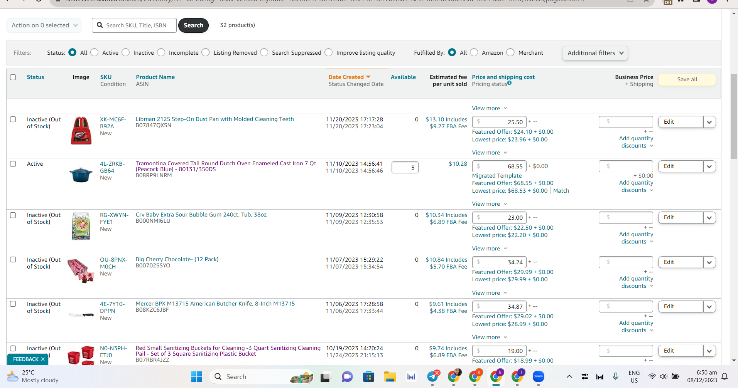Expand View more under Tramontina Dutch Oven pricing
The height and width of the screenshot is (388, 738).
pyautogui.click(x=489, y=204)
